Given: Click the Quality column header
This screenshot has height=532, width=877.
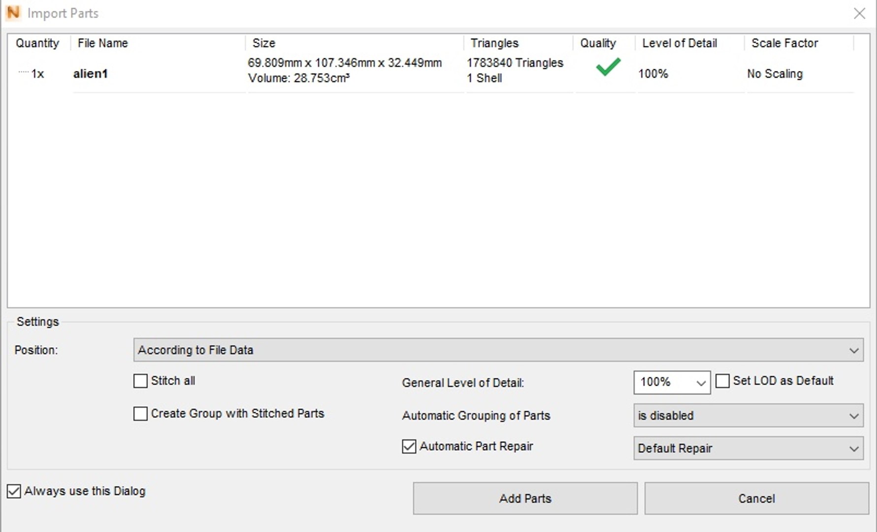Looking at the screenshot, I should [x=598, y=43].
